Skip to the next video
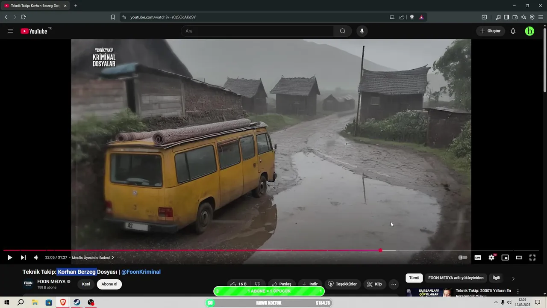 click(x=23, y=258)
